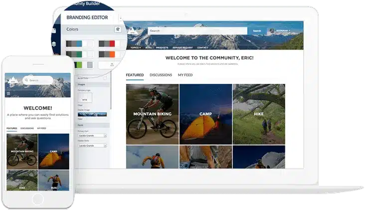Open the runner photo tile on laptop
Viewport: 365px width, 210px height.
click(153, 157)
